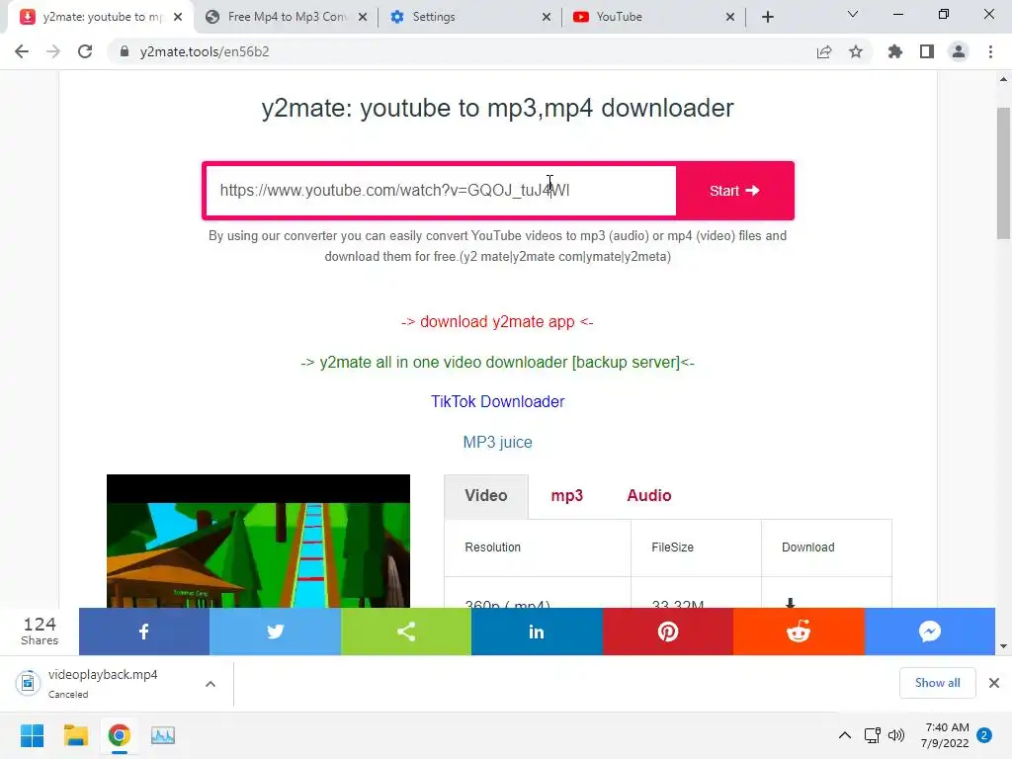The height and width of the screenshot is (759, 1012).
Task: Select the Video format tab
Action: pyautogui.click(x=486, y=496)
